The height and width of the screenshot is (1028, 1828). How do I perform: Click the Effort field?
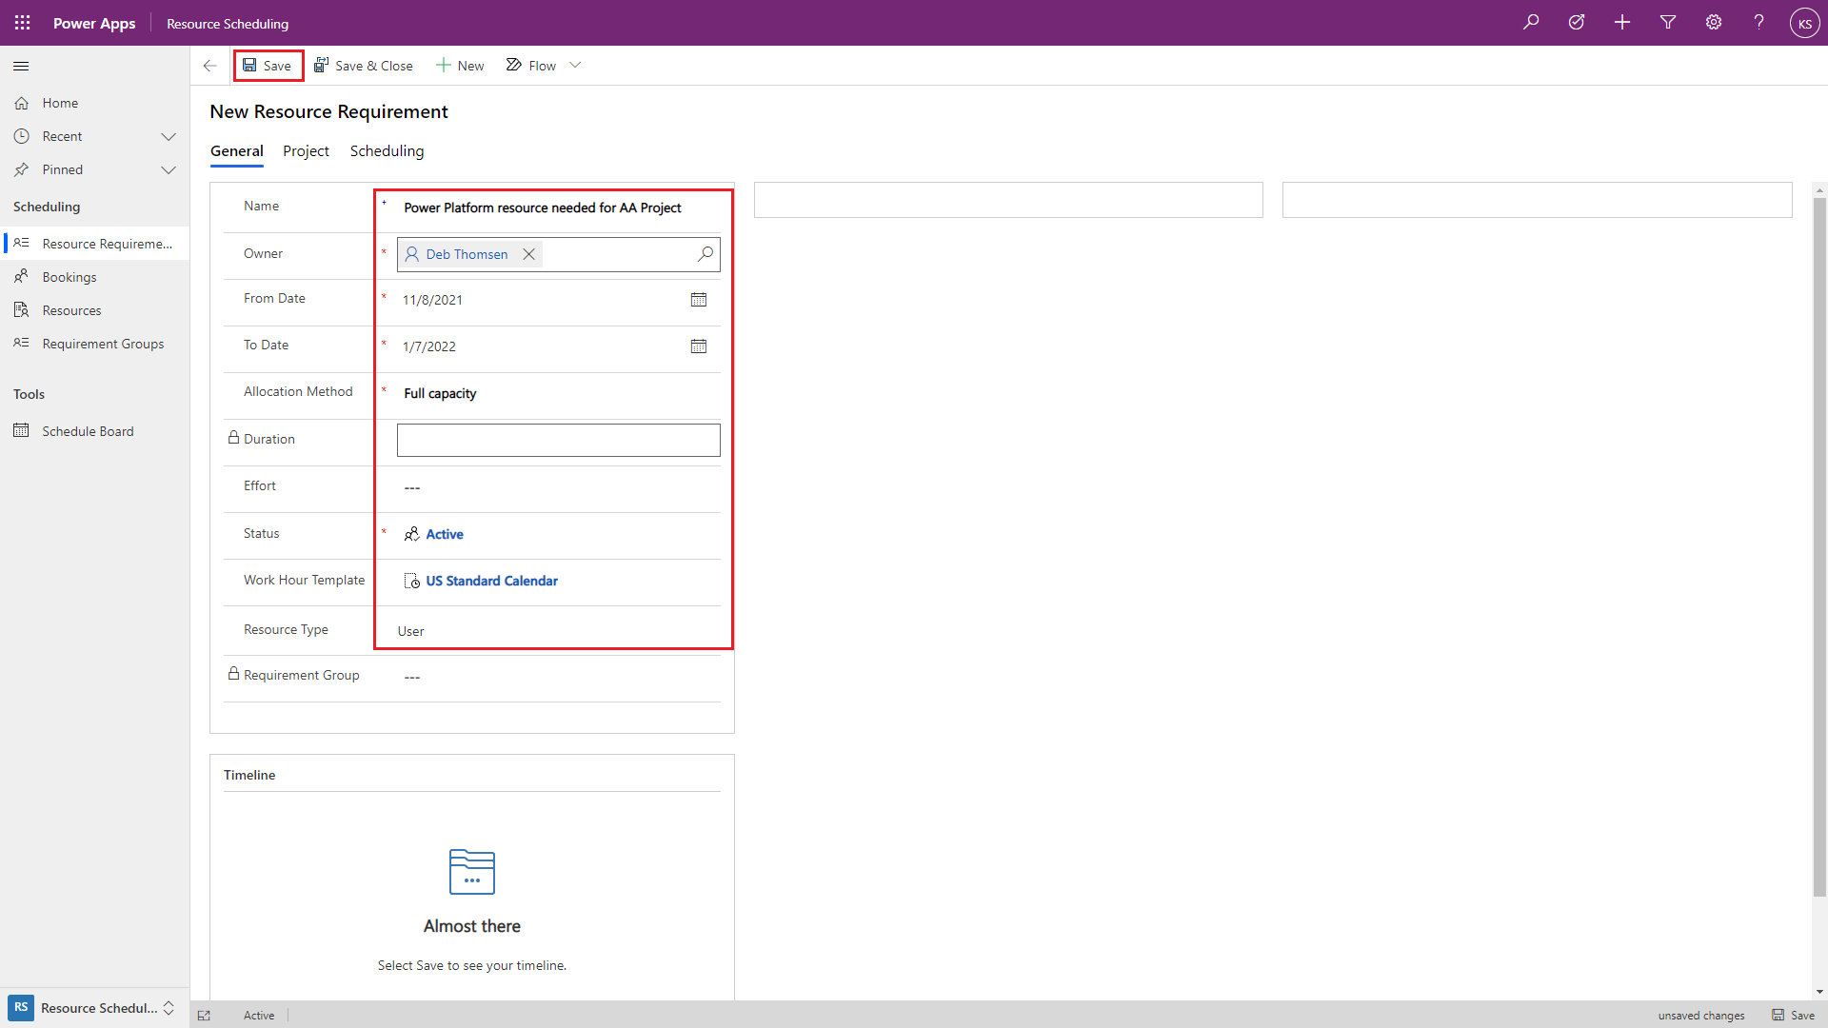point(558,487)
